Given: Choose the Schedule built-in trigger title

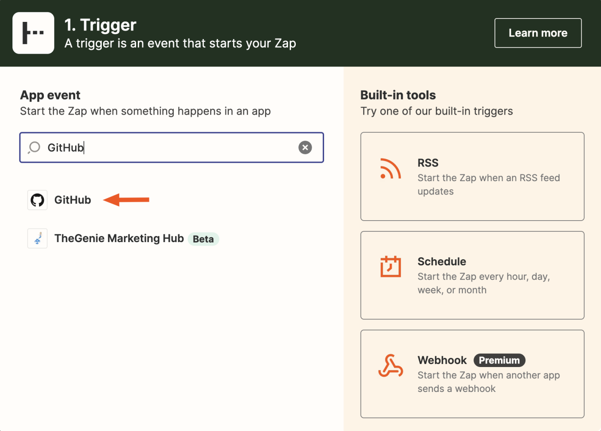Looking at the screenshot, I should click(x=442, y=261).
